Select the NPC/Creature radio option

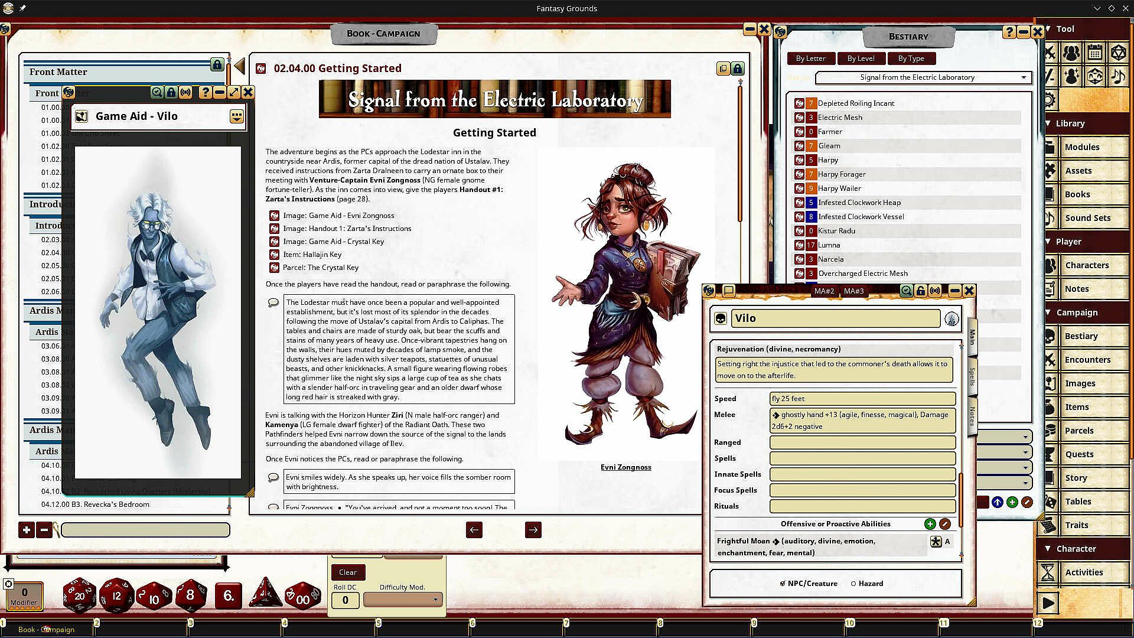[783, 584]
